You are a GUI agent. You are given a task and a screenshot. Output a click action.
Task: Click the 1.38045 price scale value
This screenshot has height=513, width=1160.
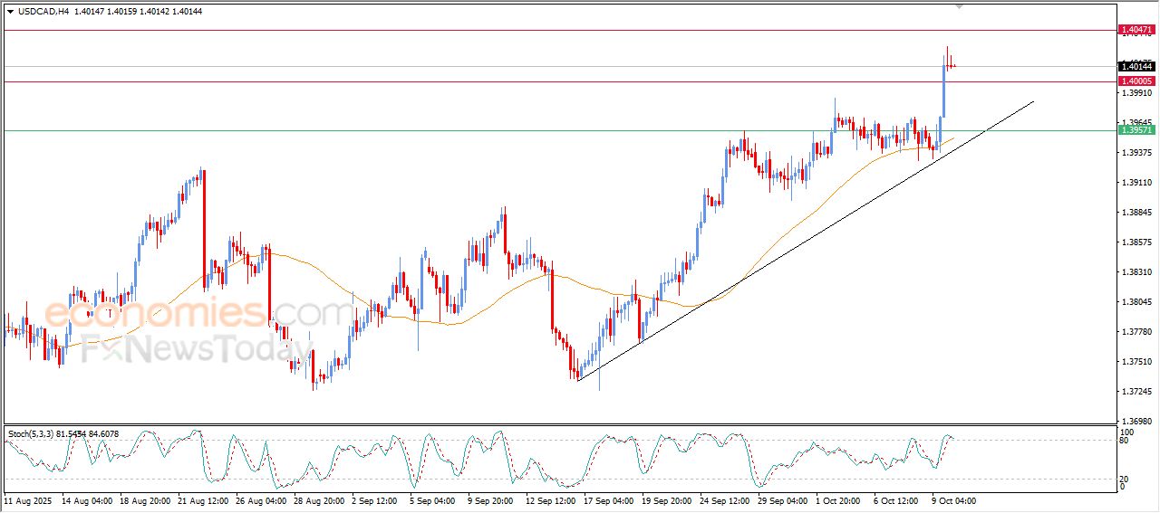(1136, 302)
